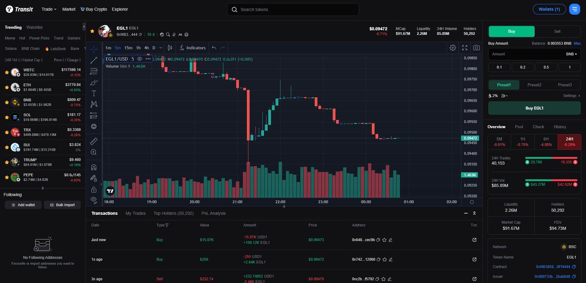Enter chart fullscreen mode
586x283 pixels.
point(464,48)
